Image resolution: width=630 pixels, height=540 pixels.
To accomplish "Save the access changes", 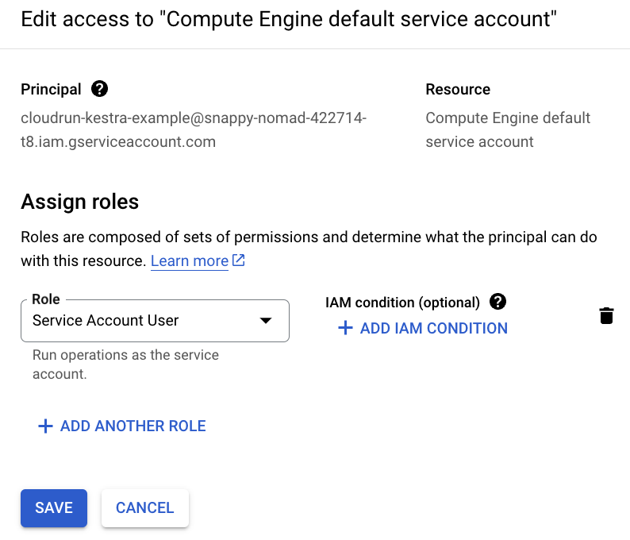I will (x=54, y=507).
